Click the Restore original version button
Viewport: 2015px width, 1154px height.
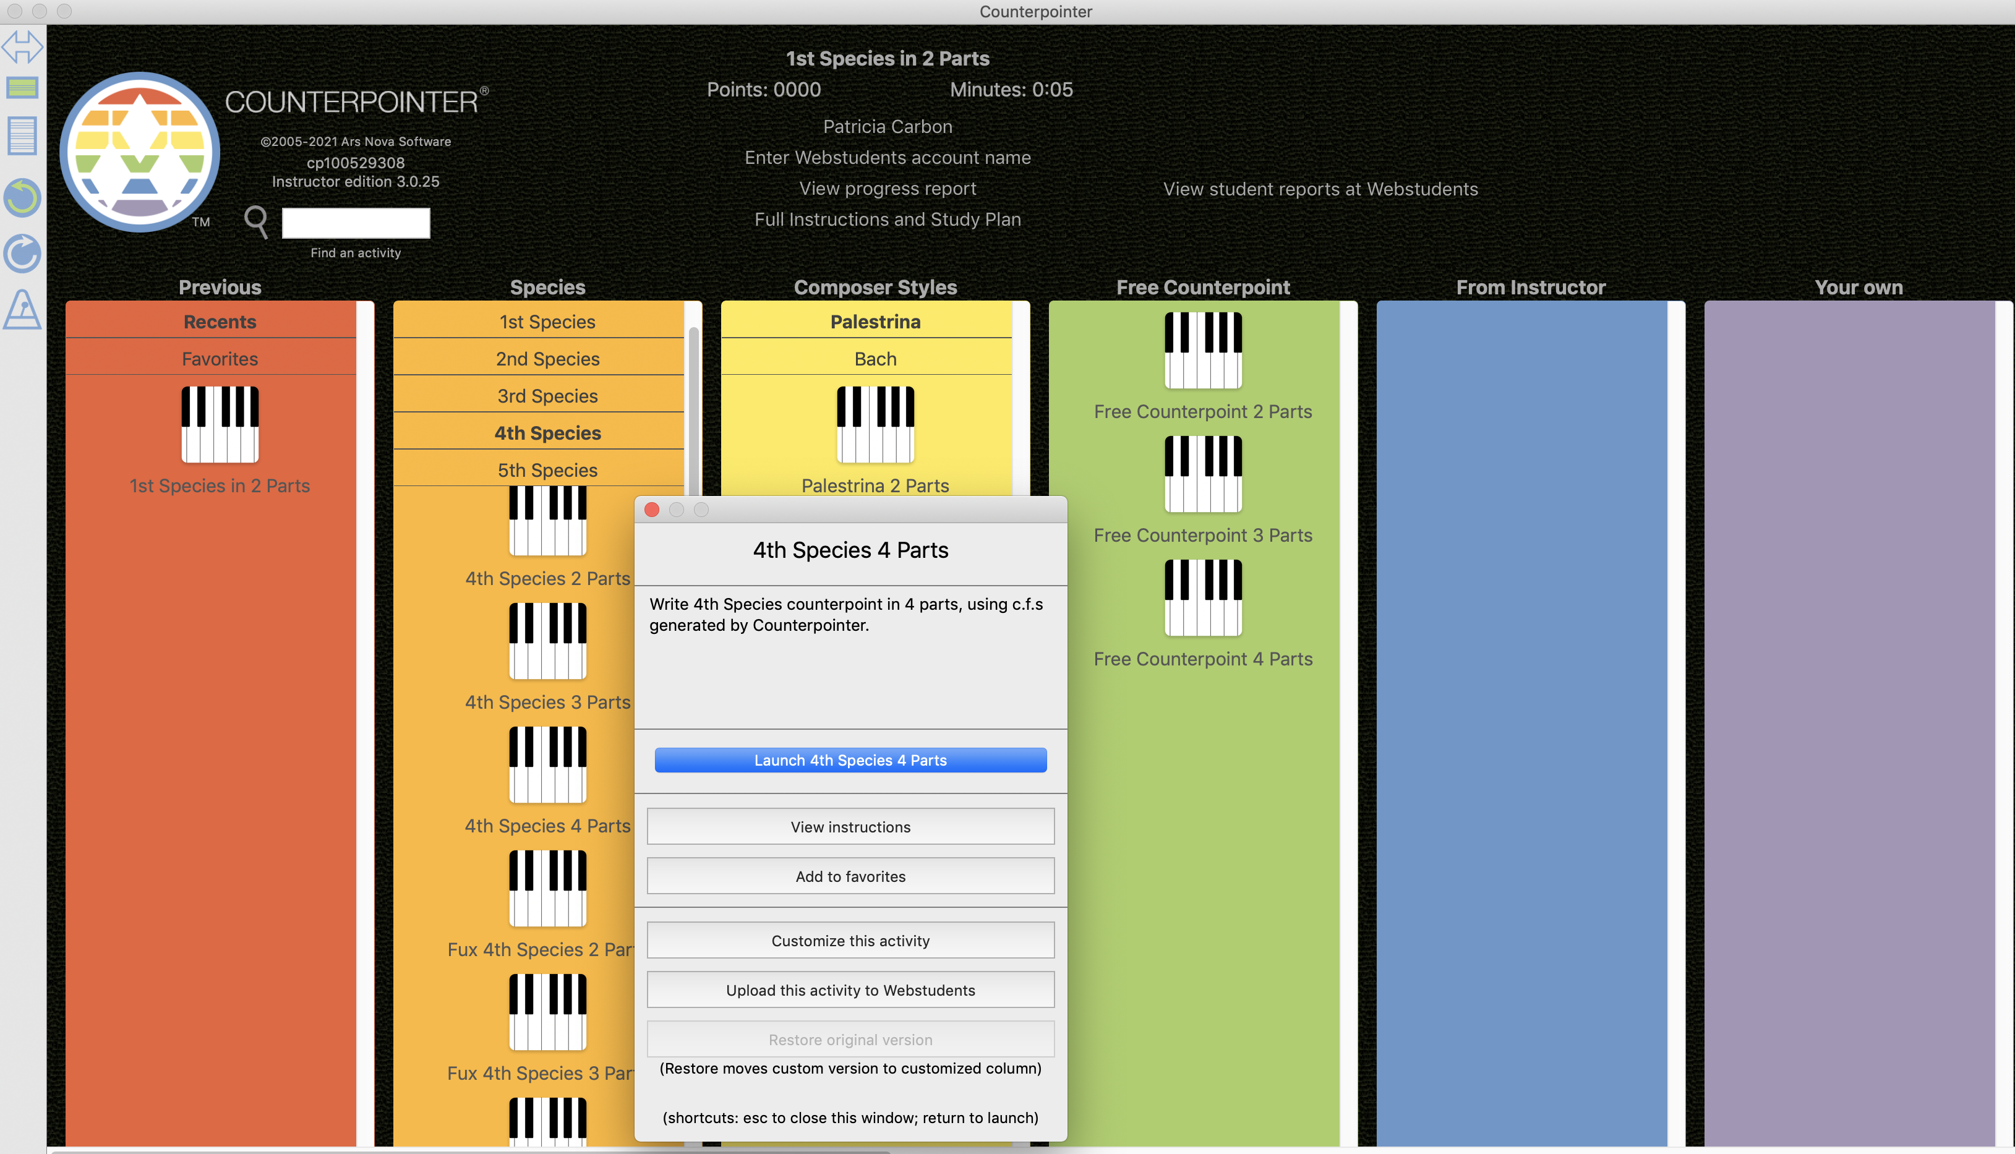[850, 1039]
